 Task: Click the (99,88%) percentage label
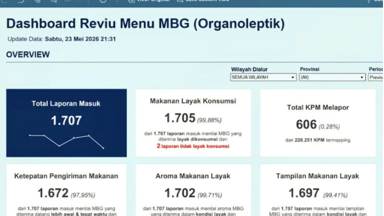pos(209,120)
